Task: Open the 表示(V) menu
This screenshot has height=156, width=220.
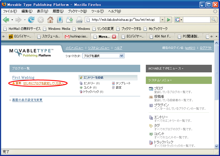Action: tap(42, 11)
